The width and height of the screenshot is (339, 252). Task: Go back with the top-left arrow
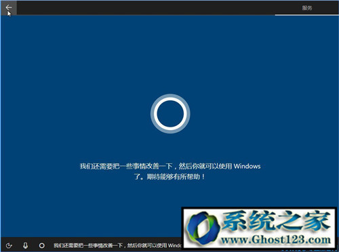[9, 7]
